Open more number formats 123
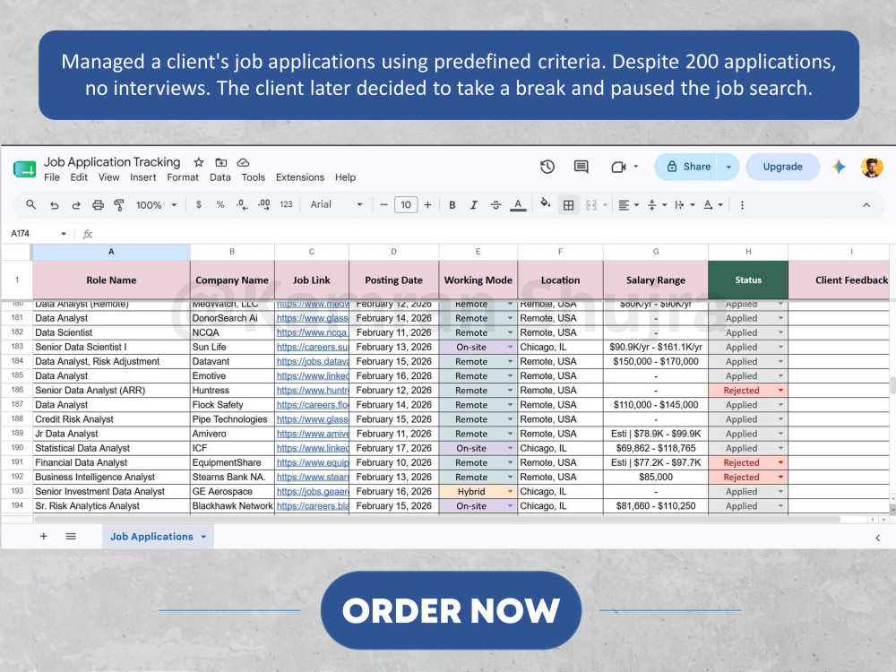896x672 pixels. click(287, 204)
